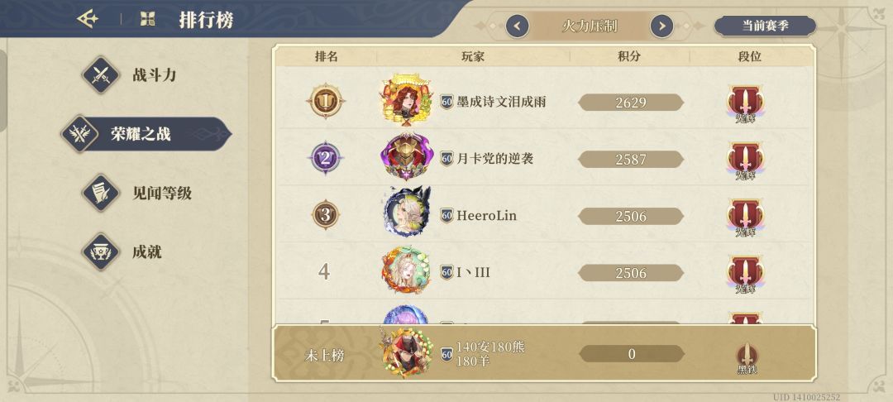This screenshot has height=402, width=893.
Task: Open the 火力压制 mode selector
Action: 590,26
